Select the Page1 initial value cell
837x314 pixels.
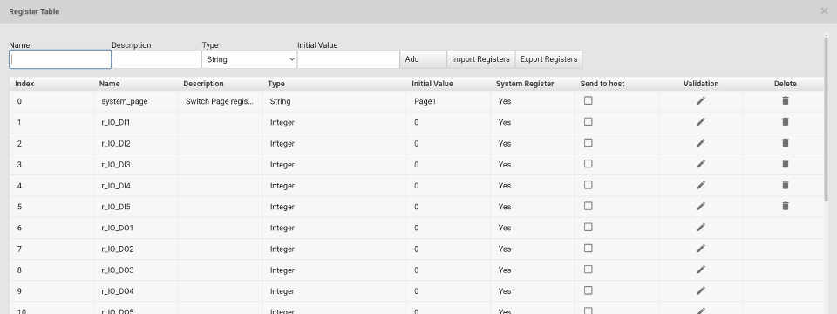448,101
